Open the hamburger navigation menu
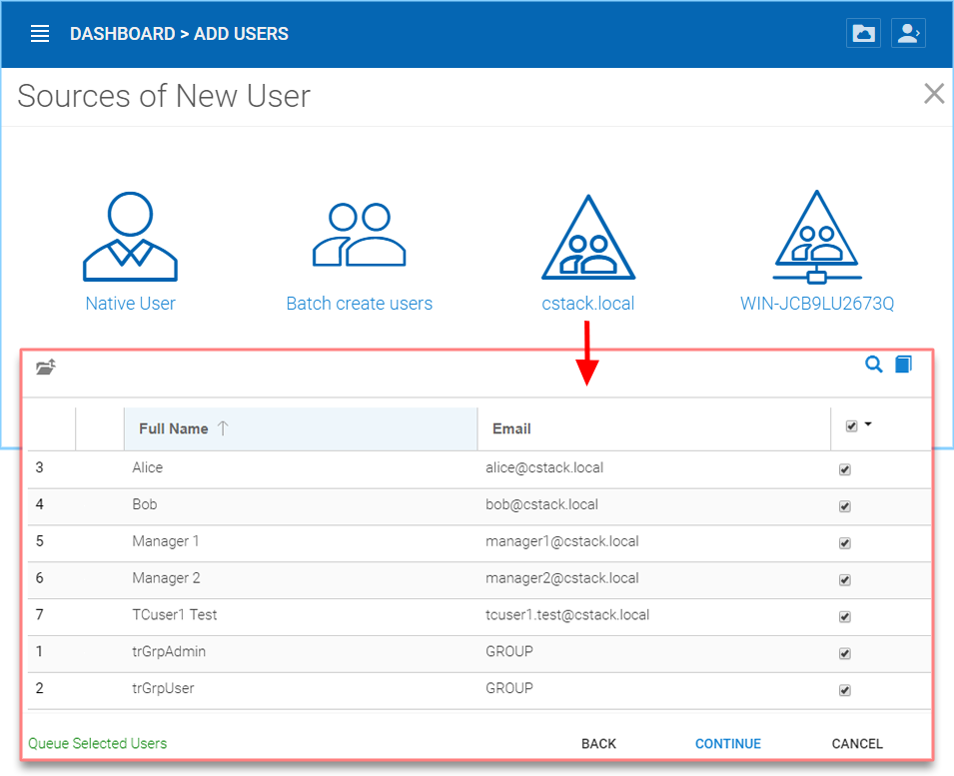Screen dimensions: 954x776 pyautogui.click(x=40, y=33)
